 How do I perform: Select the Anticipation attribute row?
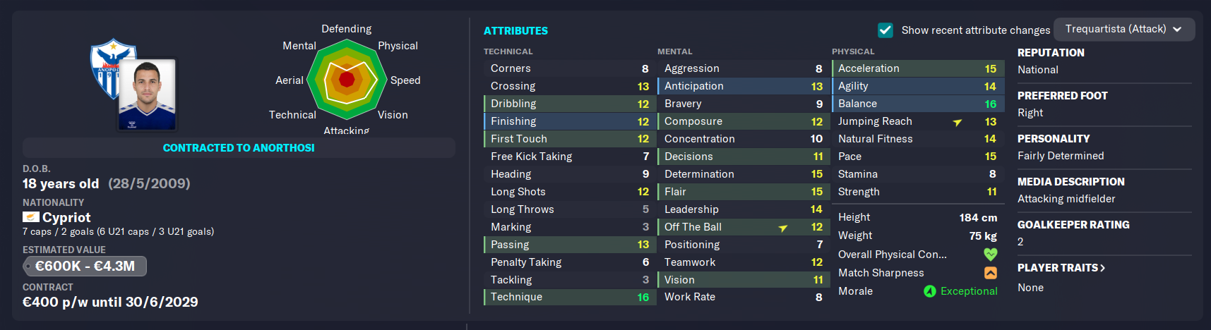[744, 86]
